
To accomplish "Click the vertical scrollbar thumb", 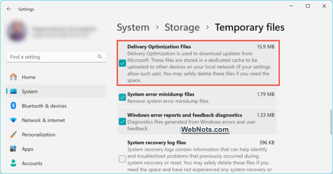I will 330,122.
